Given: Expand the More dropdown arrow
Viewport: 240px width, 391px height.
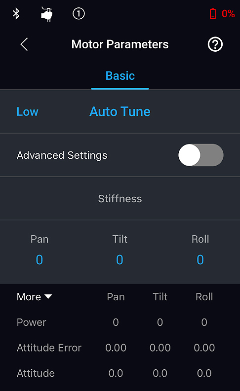Looking at the screenshot, I should 48,296.
